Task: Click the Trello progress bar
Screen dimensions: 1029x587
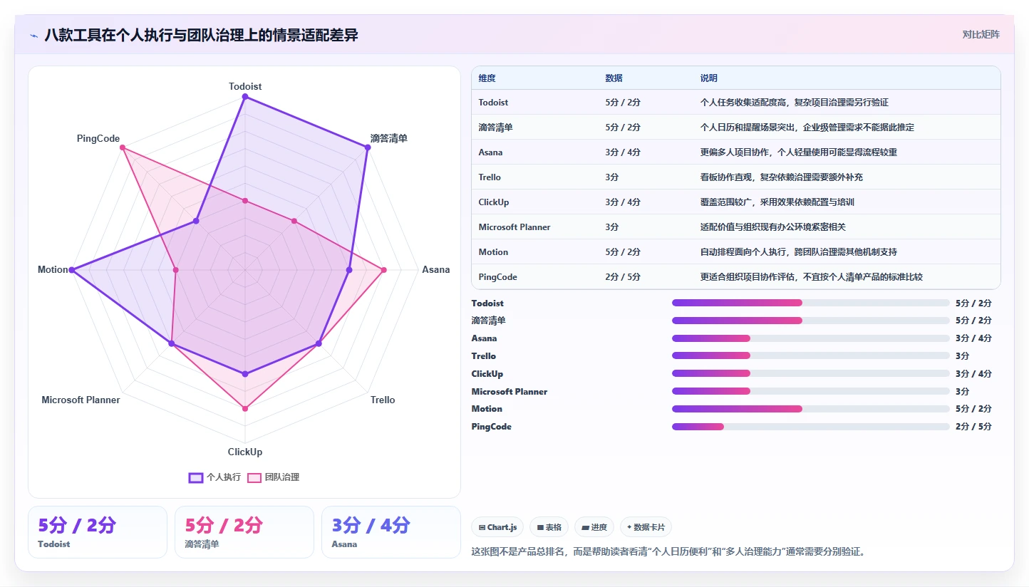Action: click(811, 355)
